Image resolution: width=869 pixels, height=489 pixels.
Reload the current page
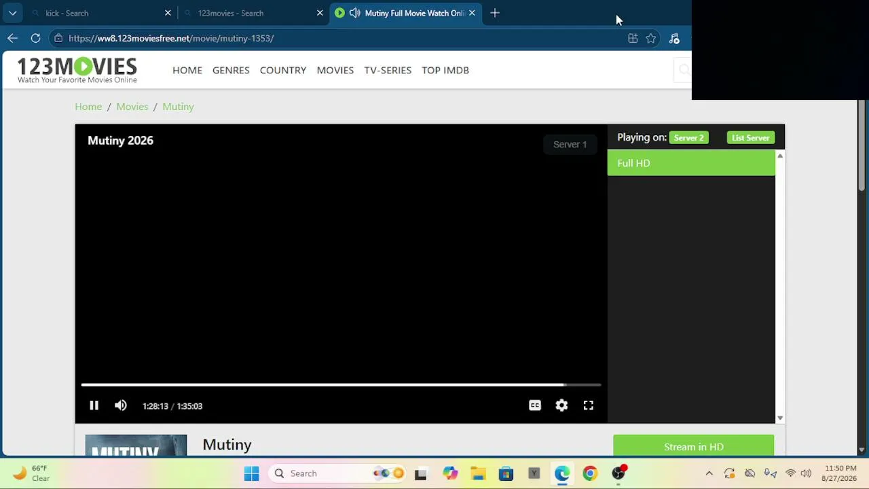[x=35, y=38]
